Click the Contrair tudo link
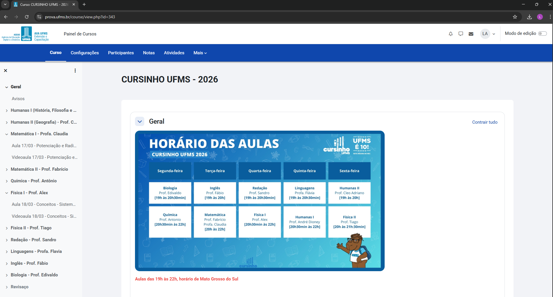The width and height of the screenshot is (553, 297). 484,122
